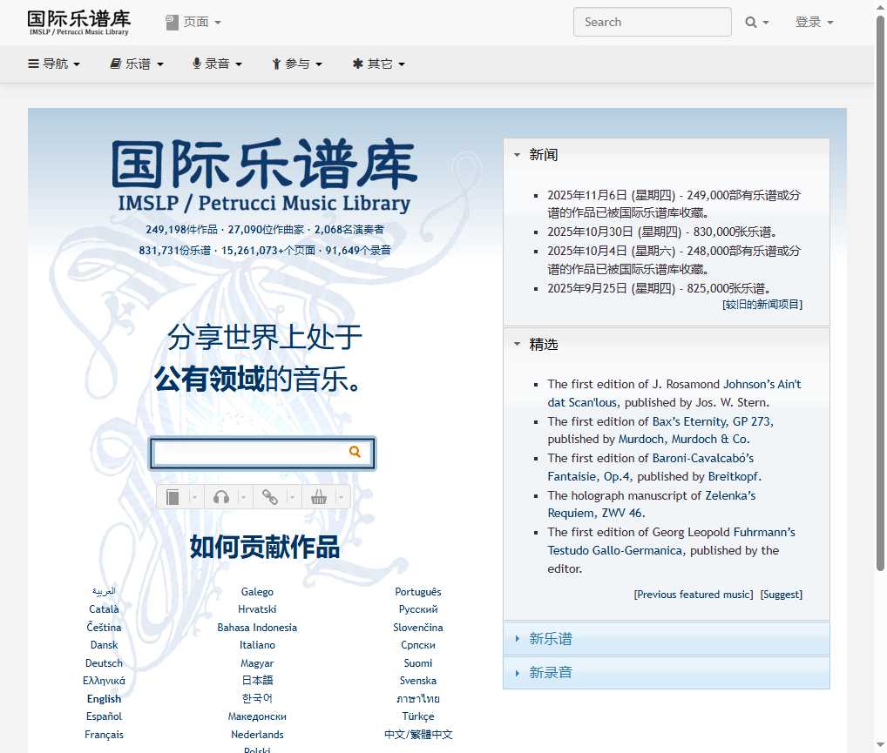Open the 页面 dropdown menu
887x753 pixels.
pos(195,22)
